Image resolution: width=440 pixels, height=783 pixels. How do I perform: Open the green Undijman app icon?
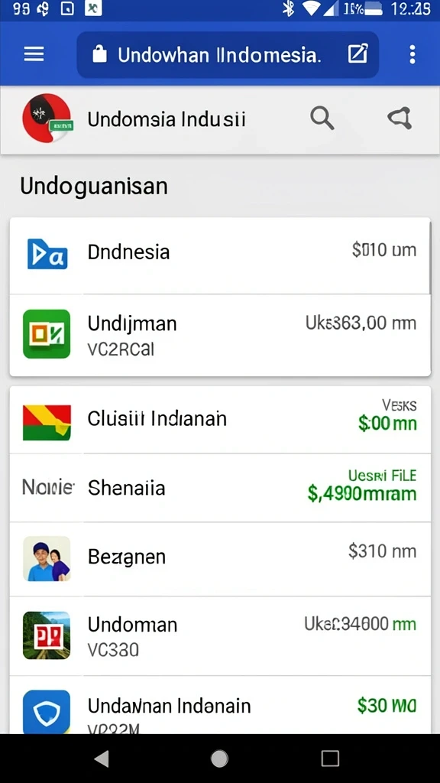pyautogui.click(x=47, y=334)
